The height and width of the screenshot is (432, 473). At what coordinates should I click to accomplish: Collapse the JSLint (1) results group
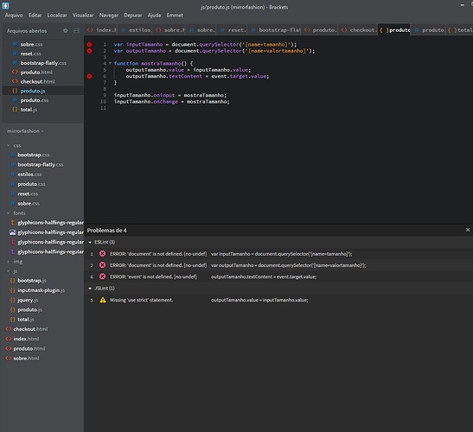(90, 289)
